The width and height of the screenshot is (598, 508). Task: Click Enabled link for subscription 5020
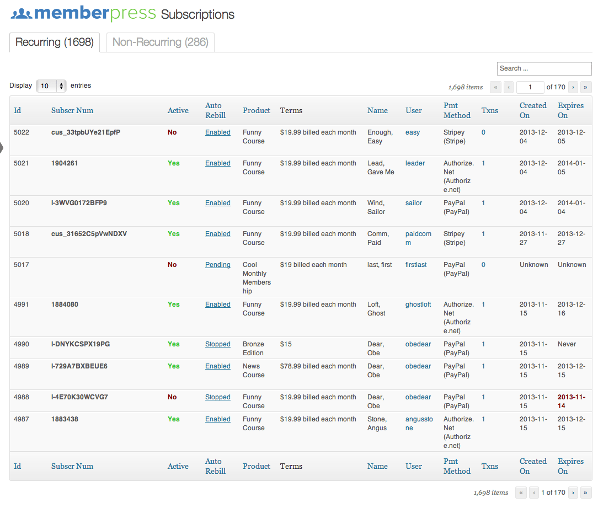point(218,203)
